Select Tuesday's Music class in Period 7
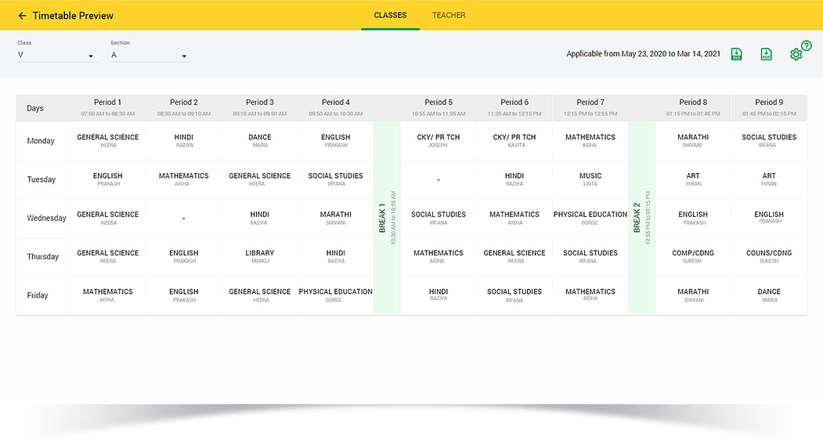Viewport: 823px width, 445px height. [x=590, y=179]
